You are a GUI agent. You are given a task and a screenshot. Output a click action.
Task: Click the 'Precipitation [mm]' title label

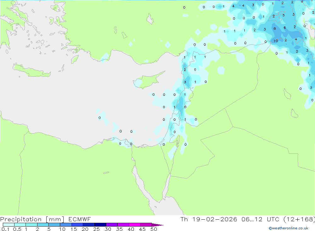(32, 219)
